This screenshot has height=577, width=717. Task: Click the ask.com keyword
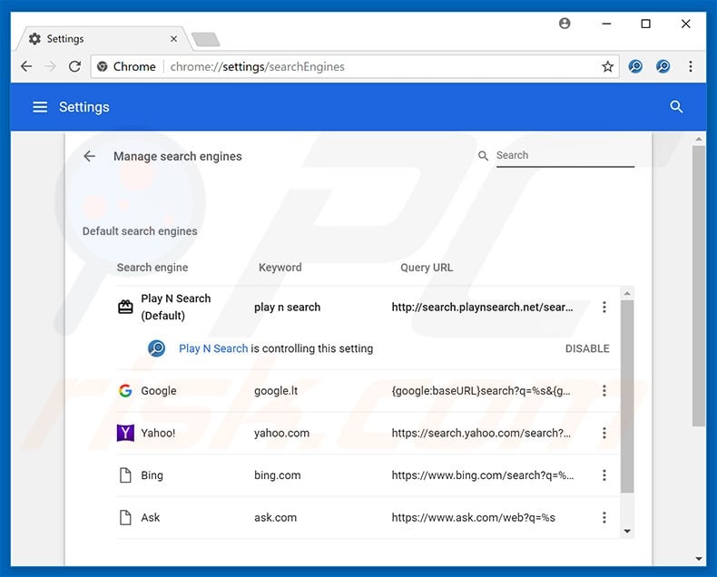coord(275,517)
